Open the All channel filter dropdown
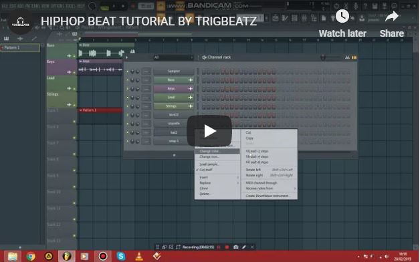 pyautogui.click(x=173, y=57)
